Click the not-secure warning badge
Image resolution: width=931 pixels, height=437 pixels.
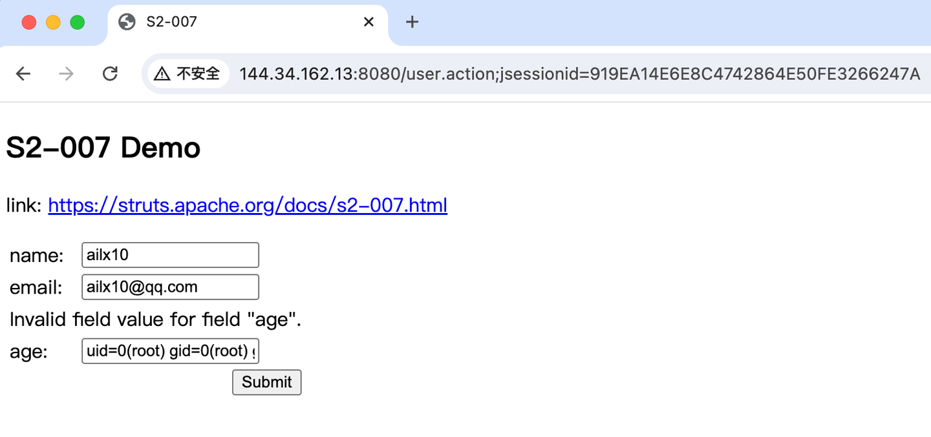click(x=187, y=74)
